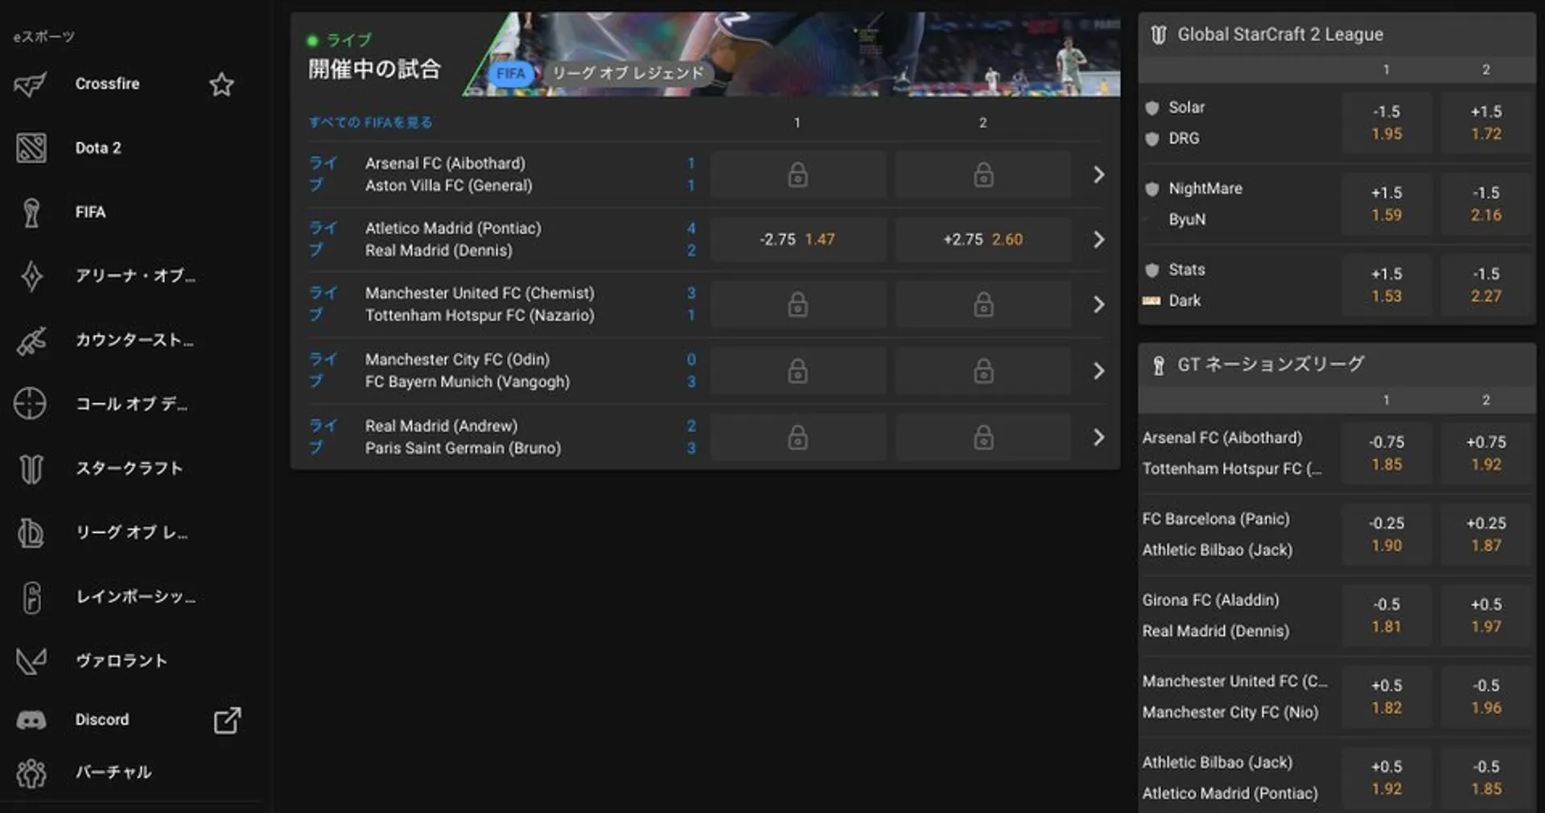Viewport: 1545px width, 813px height.
Task: Open FIFA in the esports menu
Action: point(90,212)
